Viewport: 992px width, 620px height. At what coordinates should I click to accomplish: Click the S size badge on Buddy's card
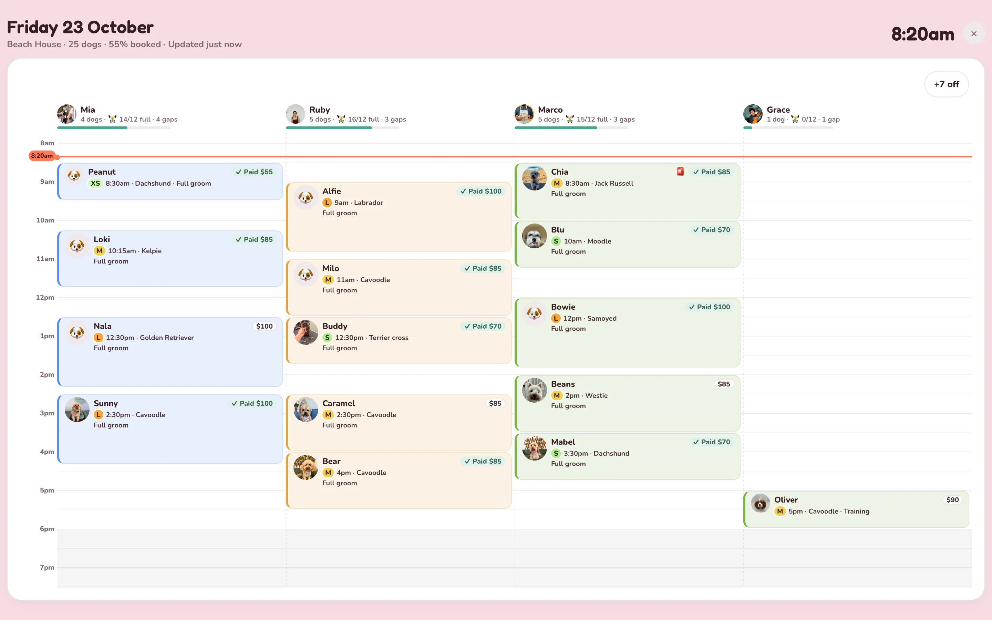pos(327,338)
